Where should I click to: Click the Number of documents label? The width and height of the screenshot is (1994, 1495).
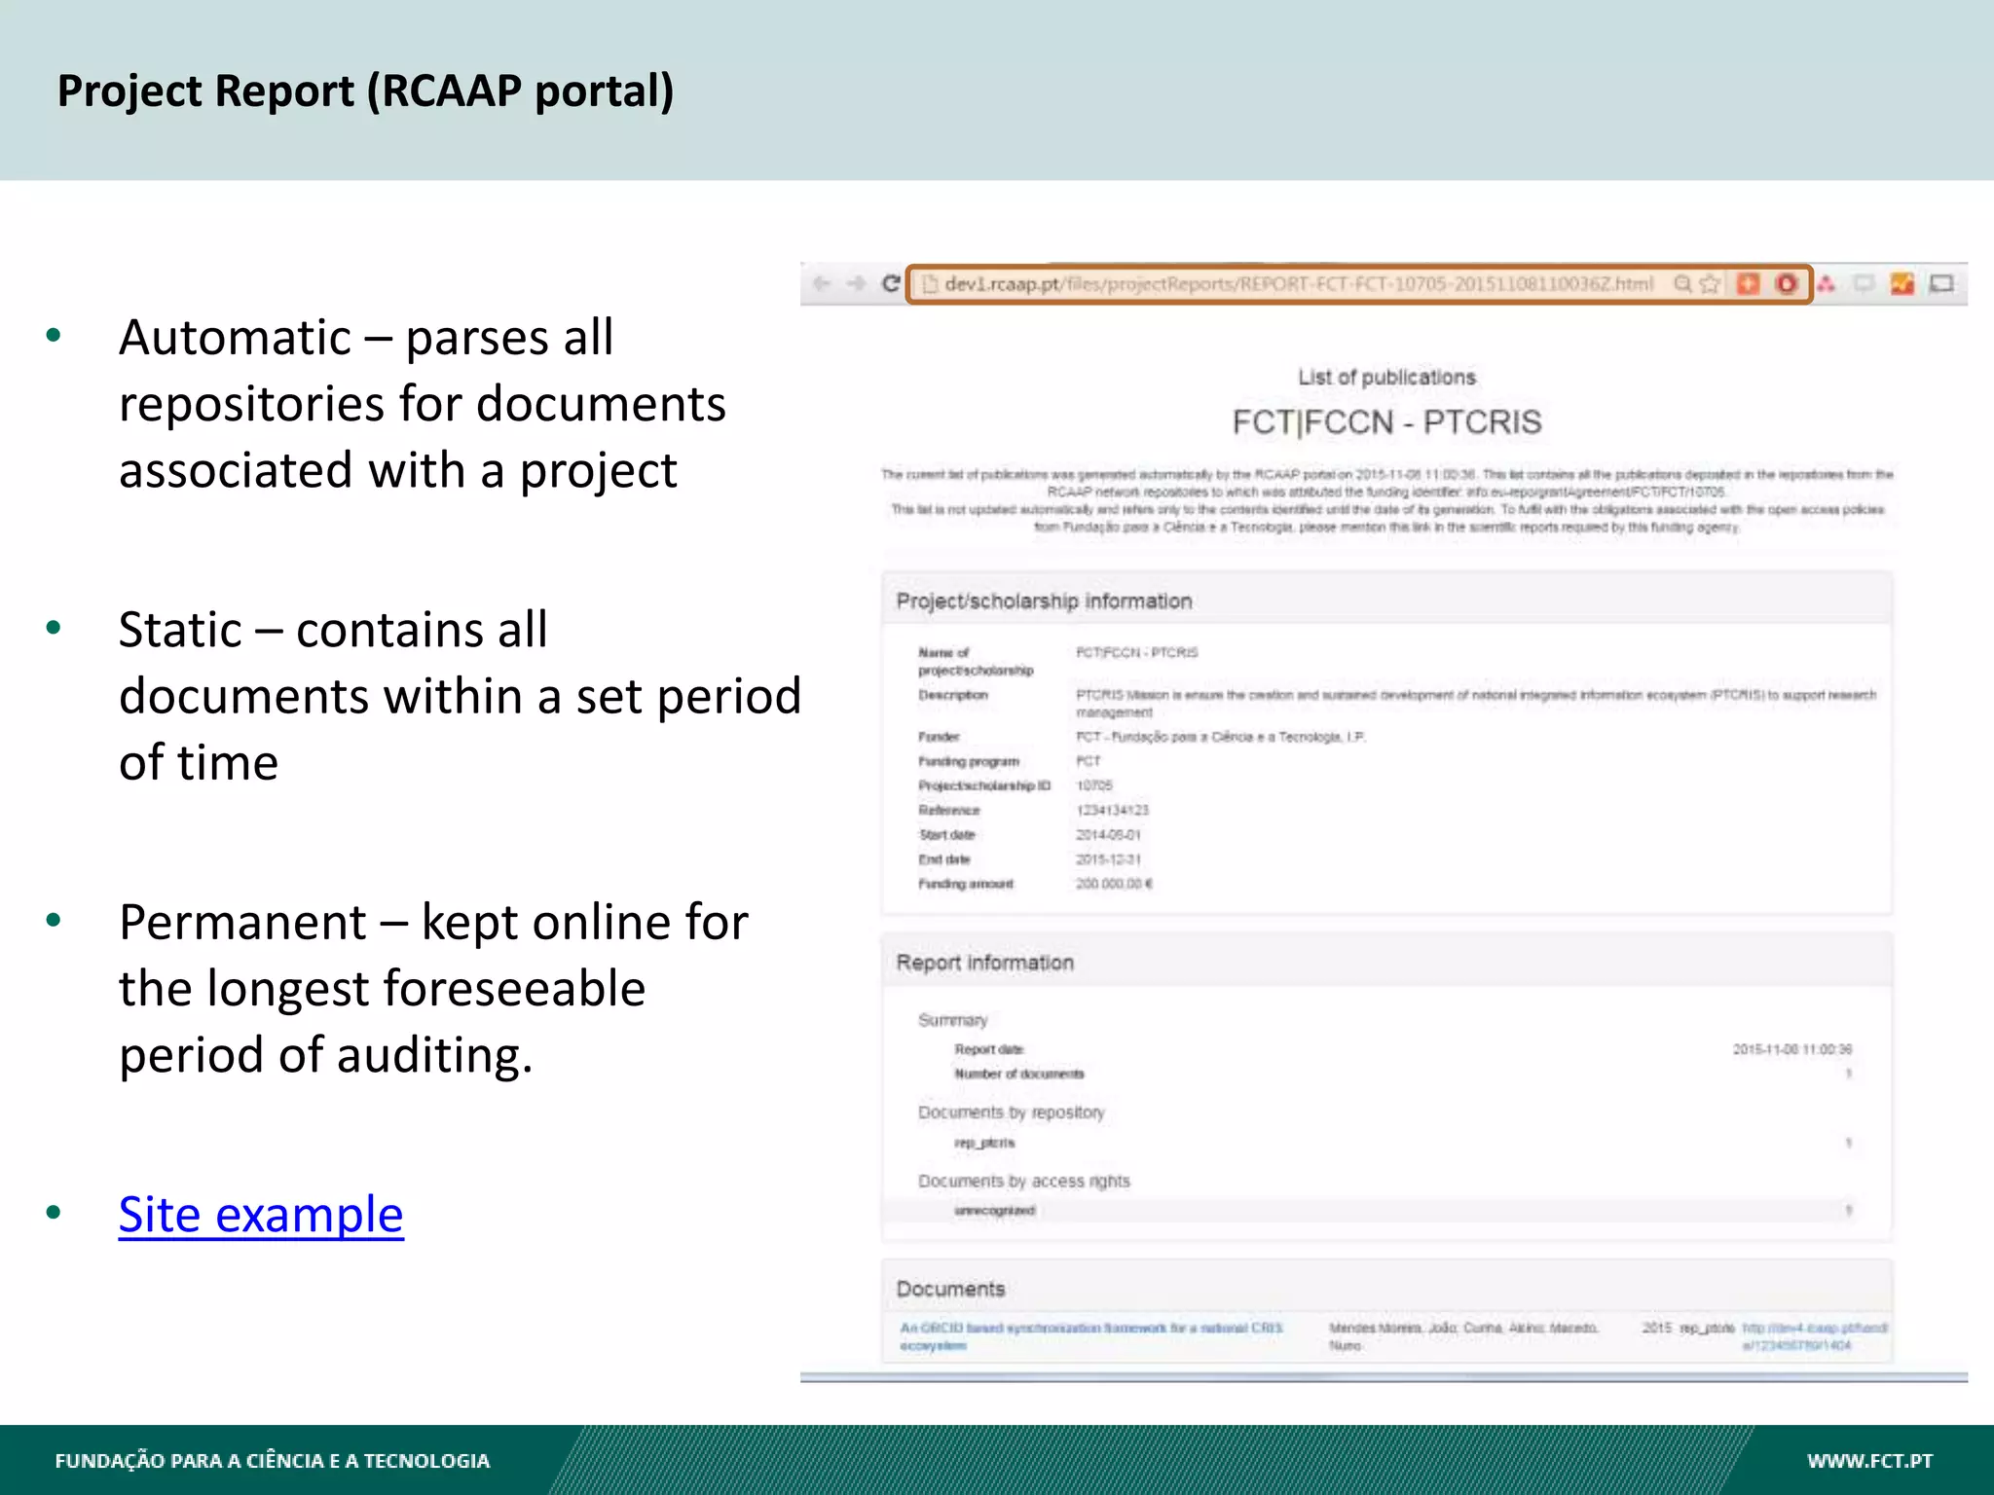[x=1018, y=1074]
